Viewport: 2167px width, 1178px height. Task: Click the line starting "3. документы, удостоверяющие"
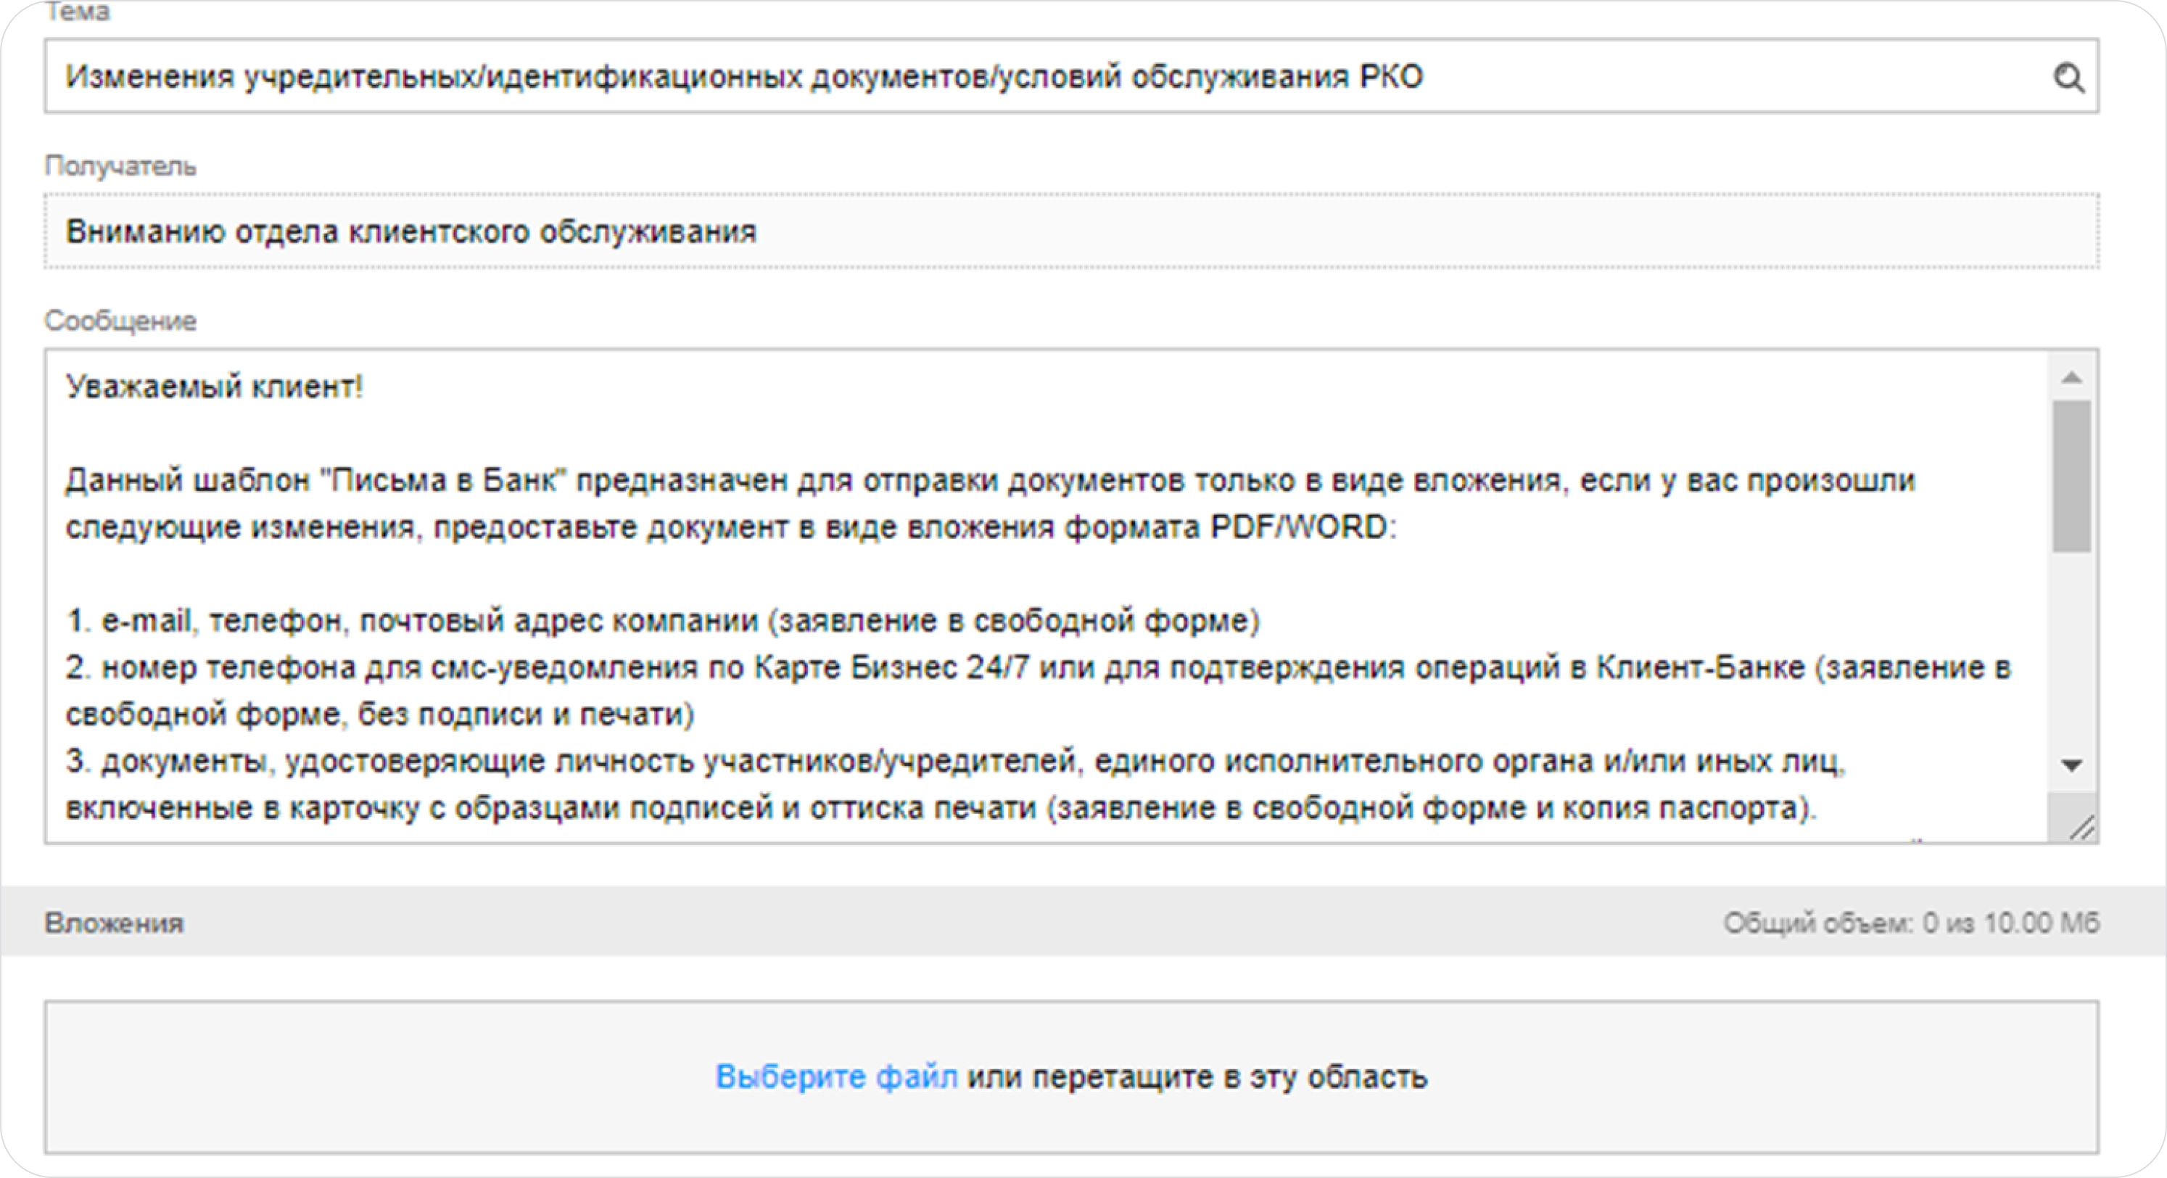click(956, 761)
